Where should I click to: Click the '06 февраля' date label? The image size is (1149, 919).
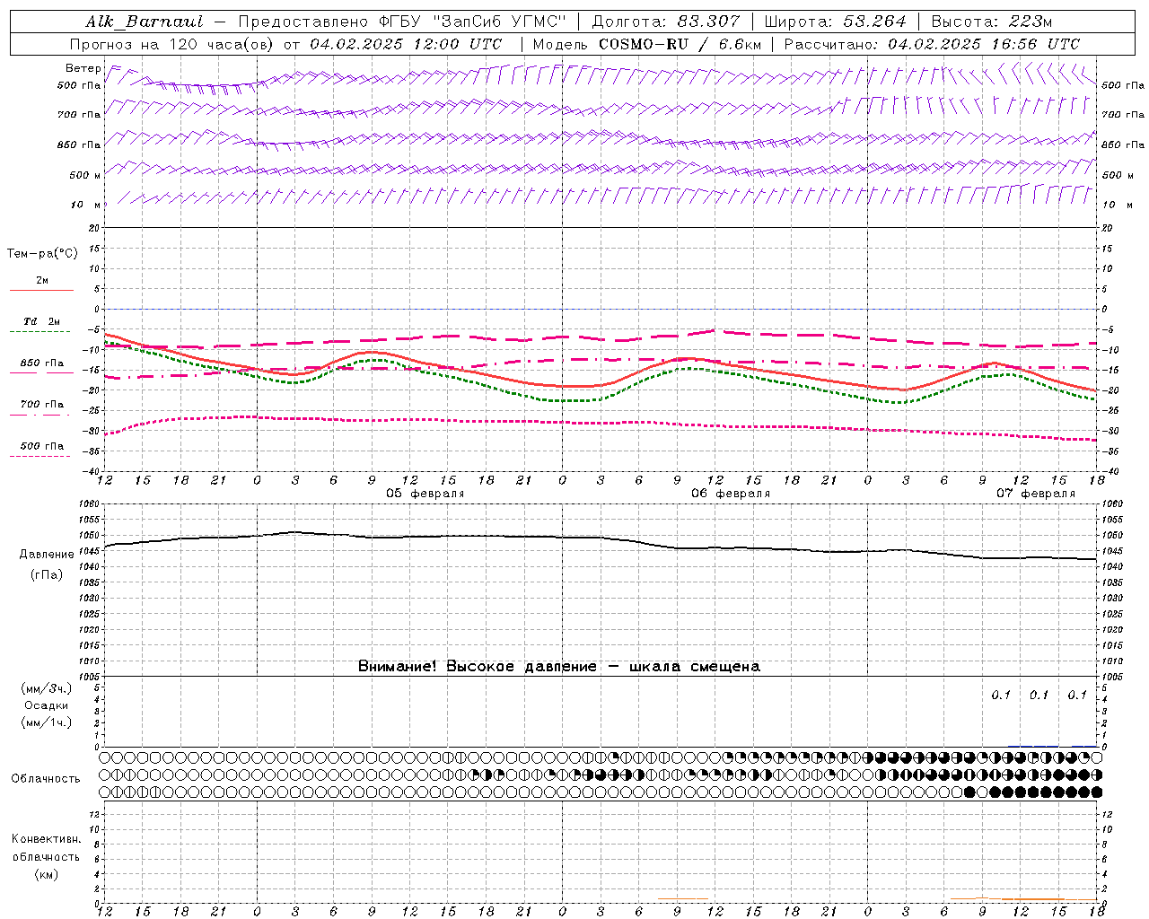[x=731, y=494]
